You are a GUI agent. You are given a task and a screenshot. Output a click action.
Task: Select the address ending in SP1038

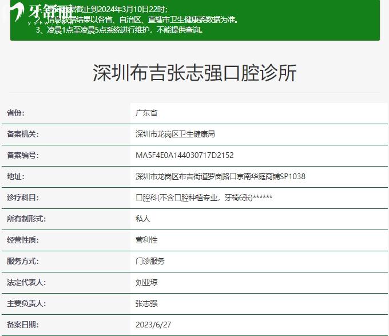click(220, 176)
